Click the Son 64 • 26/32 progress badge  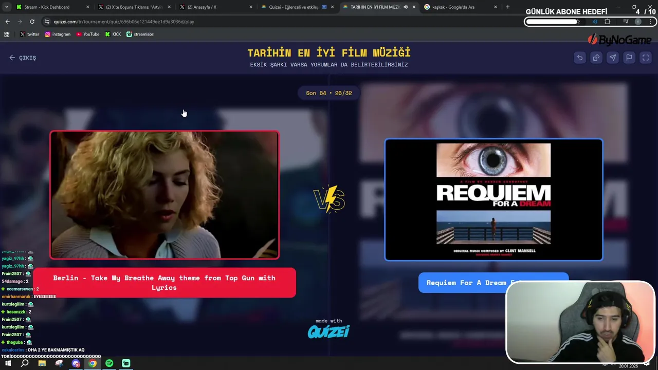point(329,93)
